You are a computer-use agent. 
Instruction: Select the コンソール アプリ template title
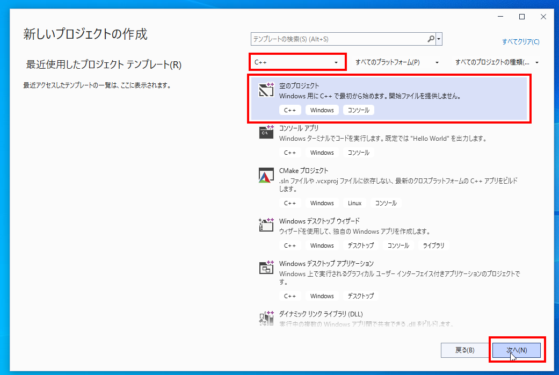pos(299,128)
